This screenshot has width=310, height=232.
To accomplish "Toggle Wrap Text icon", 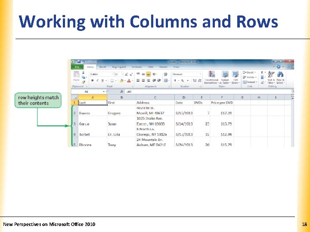I will pyautogui.click(x=165, y=74).
